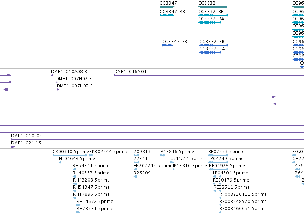Click the RE23511.5prime EST label
This screenshot has height=214, width=304.
232,187
